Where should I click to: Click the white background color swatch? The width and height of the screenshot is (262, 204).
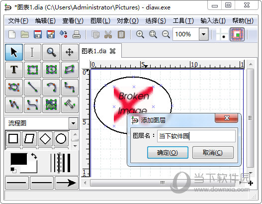coord(32,169)
